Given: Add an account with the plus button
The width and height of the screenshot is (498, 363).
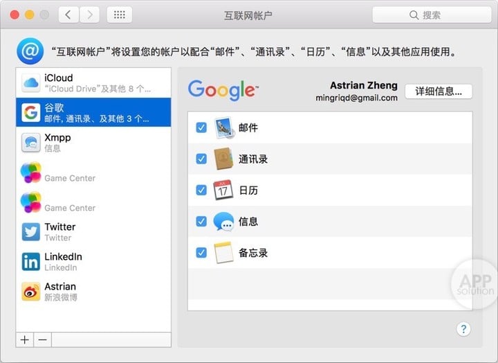Looking at the screenshot, I should click(25, 339).
